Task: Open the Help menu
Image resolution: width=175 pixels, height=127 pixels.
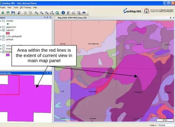Action: pos(35,7)
